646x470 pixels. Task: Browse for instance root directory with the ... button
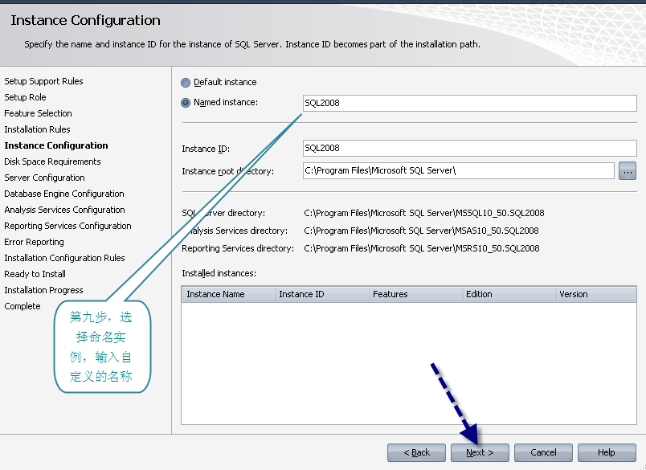[x=627, y=171]
